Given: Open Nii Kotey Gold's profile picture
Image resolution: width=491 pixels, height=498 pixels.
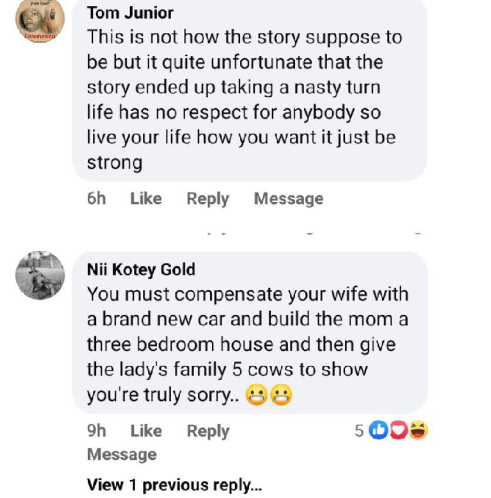Looking at the screenshot, I should coord(40,275).
